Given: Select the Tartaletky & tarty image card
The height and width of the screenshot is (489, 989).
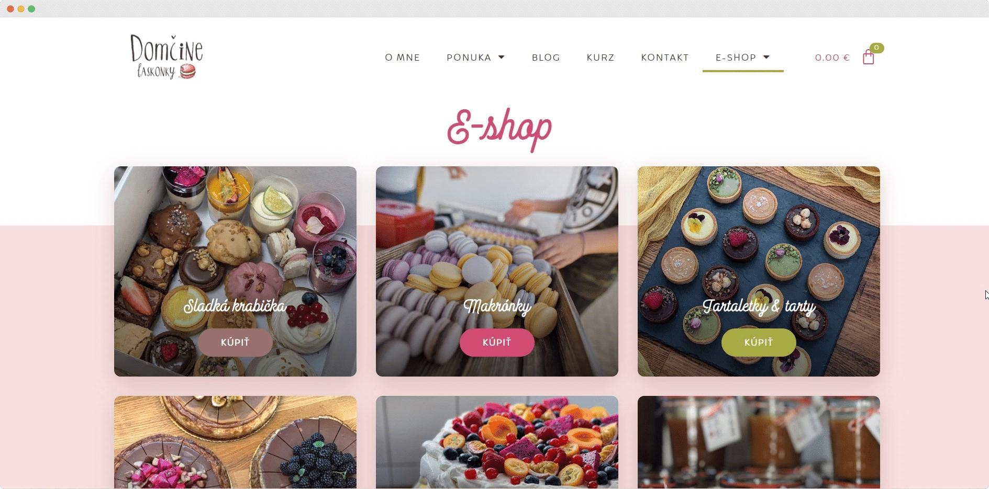Looking at the screenshot, I should 759,271.
